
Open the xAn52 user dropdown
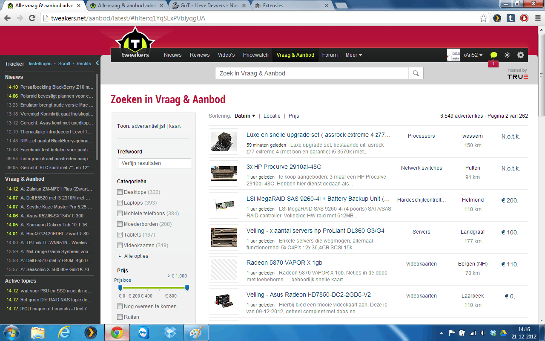pos(473,55)
